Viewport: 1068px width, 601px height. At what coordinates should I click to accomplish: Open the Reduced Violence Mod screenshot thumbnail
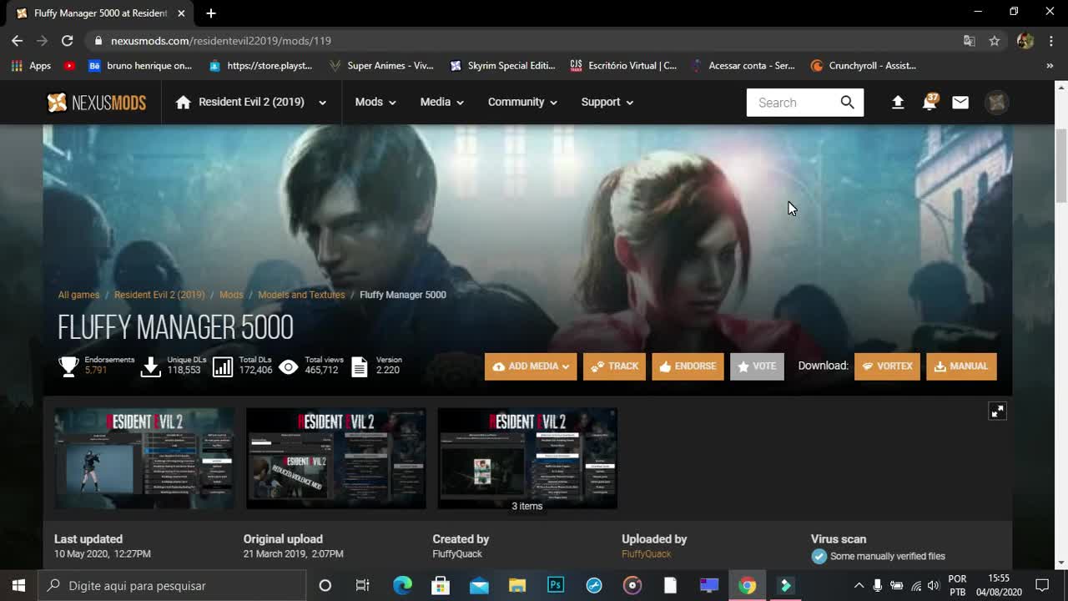coord(336,458)
